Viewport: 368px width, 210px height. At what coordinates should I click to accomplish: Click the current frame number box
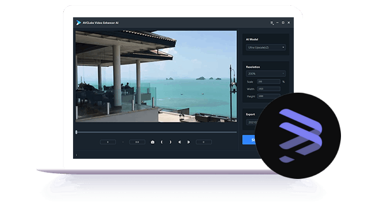(x=204, y=142)
